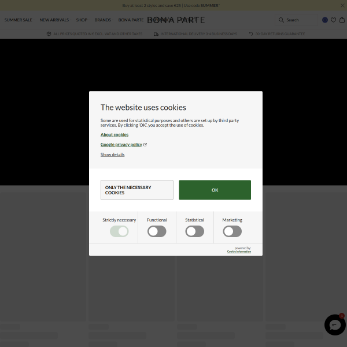347x347 pixels.
Task: Click the returns arrow icon
Action: pos(251,34)
